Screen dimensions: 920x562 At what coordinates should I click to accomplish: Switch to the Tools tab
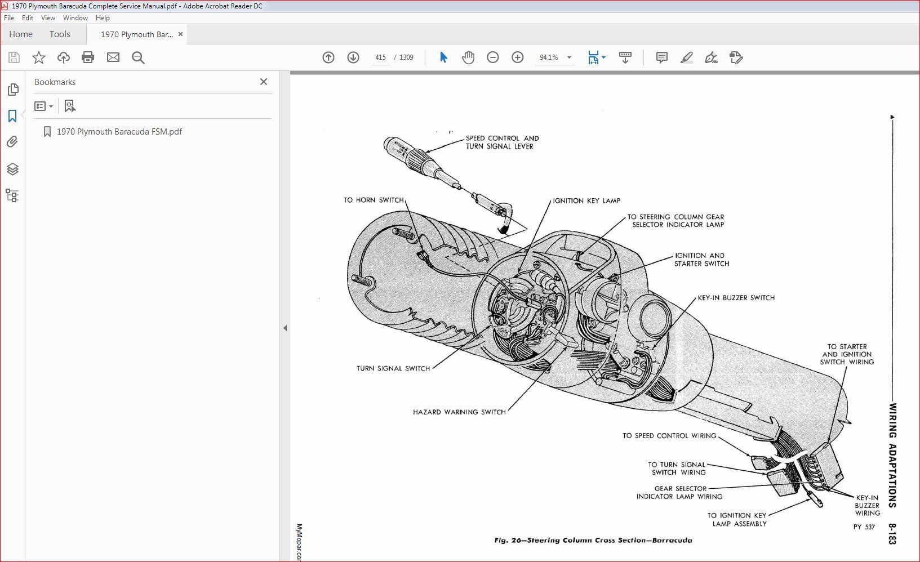[x=60, y=34]
